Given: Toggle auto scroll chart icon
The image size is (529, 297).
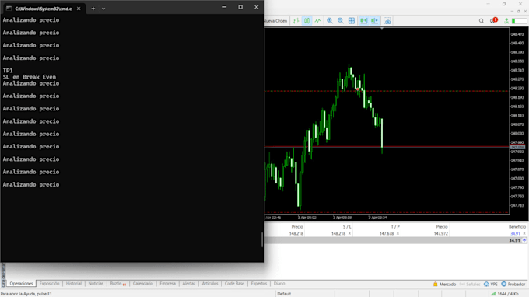Looking at the screenshot, I should [363, 21].
